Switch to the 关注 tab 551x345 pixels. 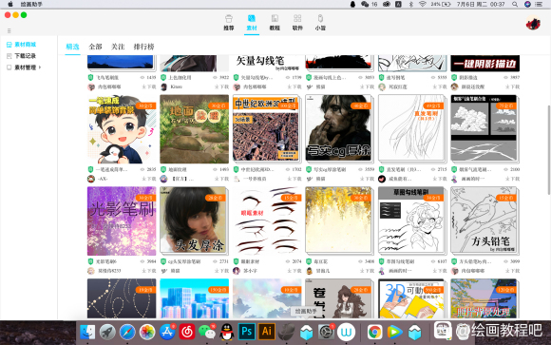[118, 47]
